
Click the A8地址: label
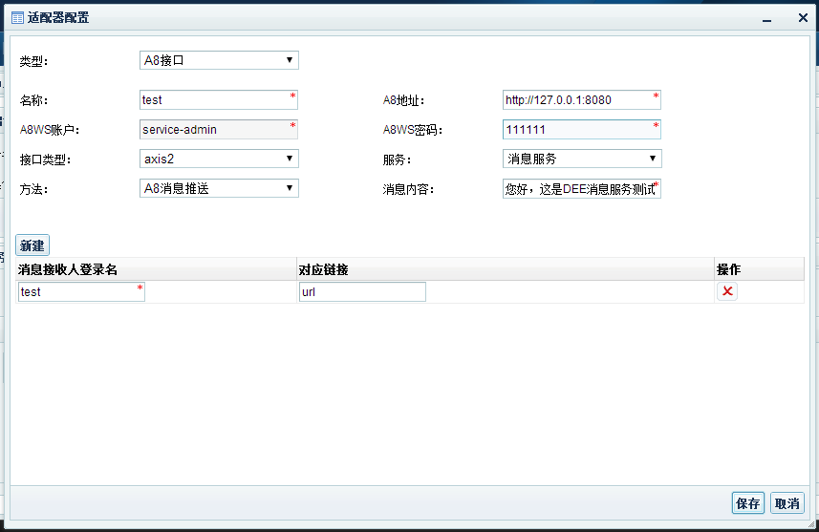point(403,100)
